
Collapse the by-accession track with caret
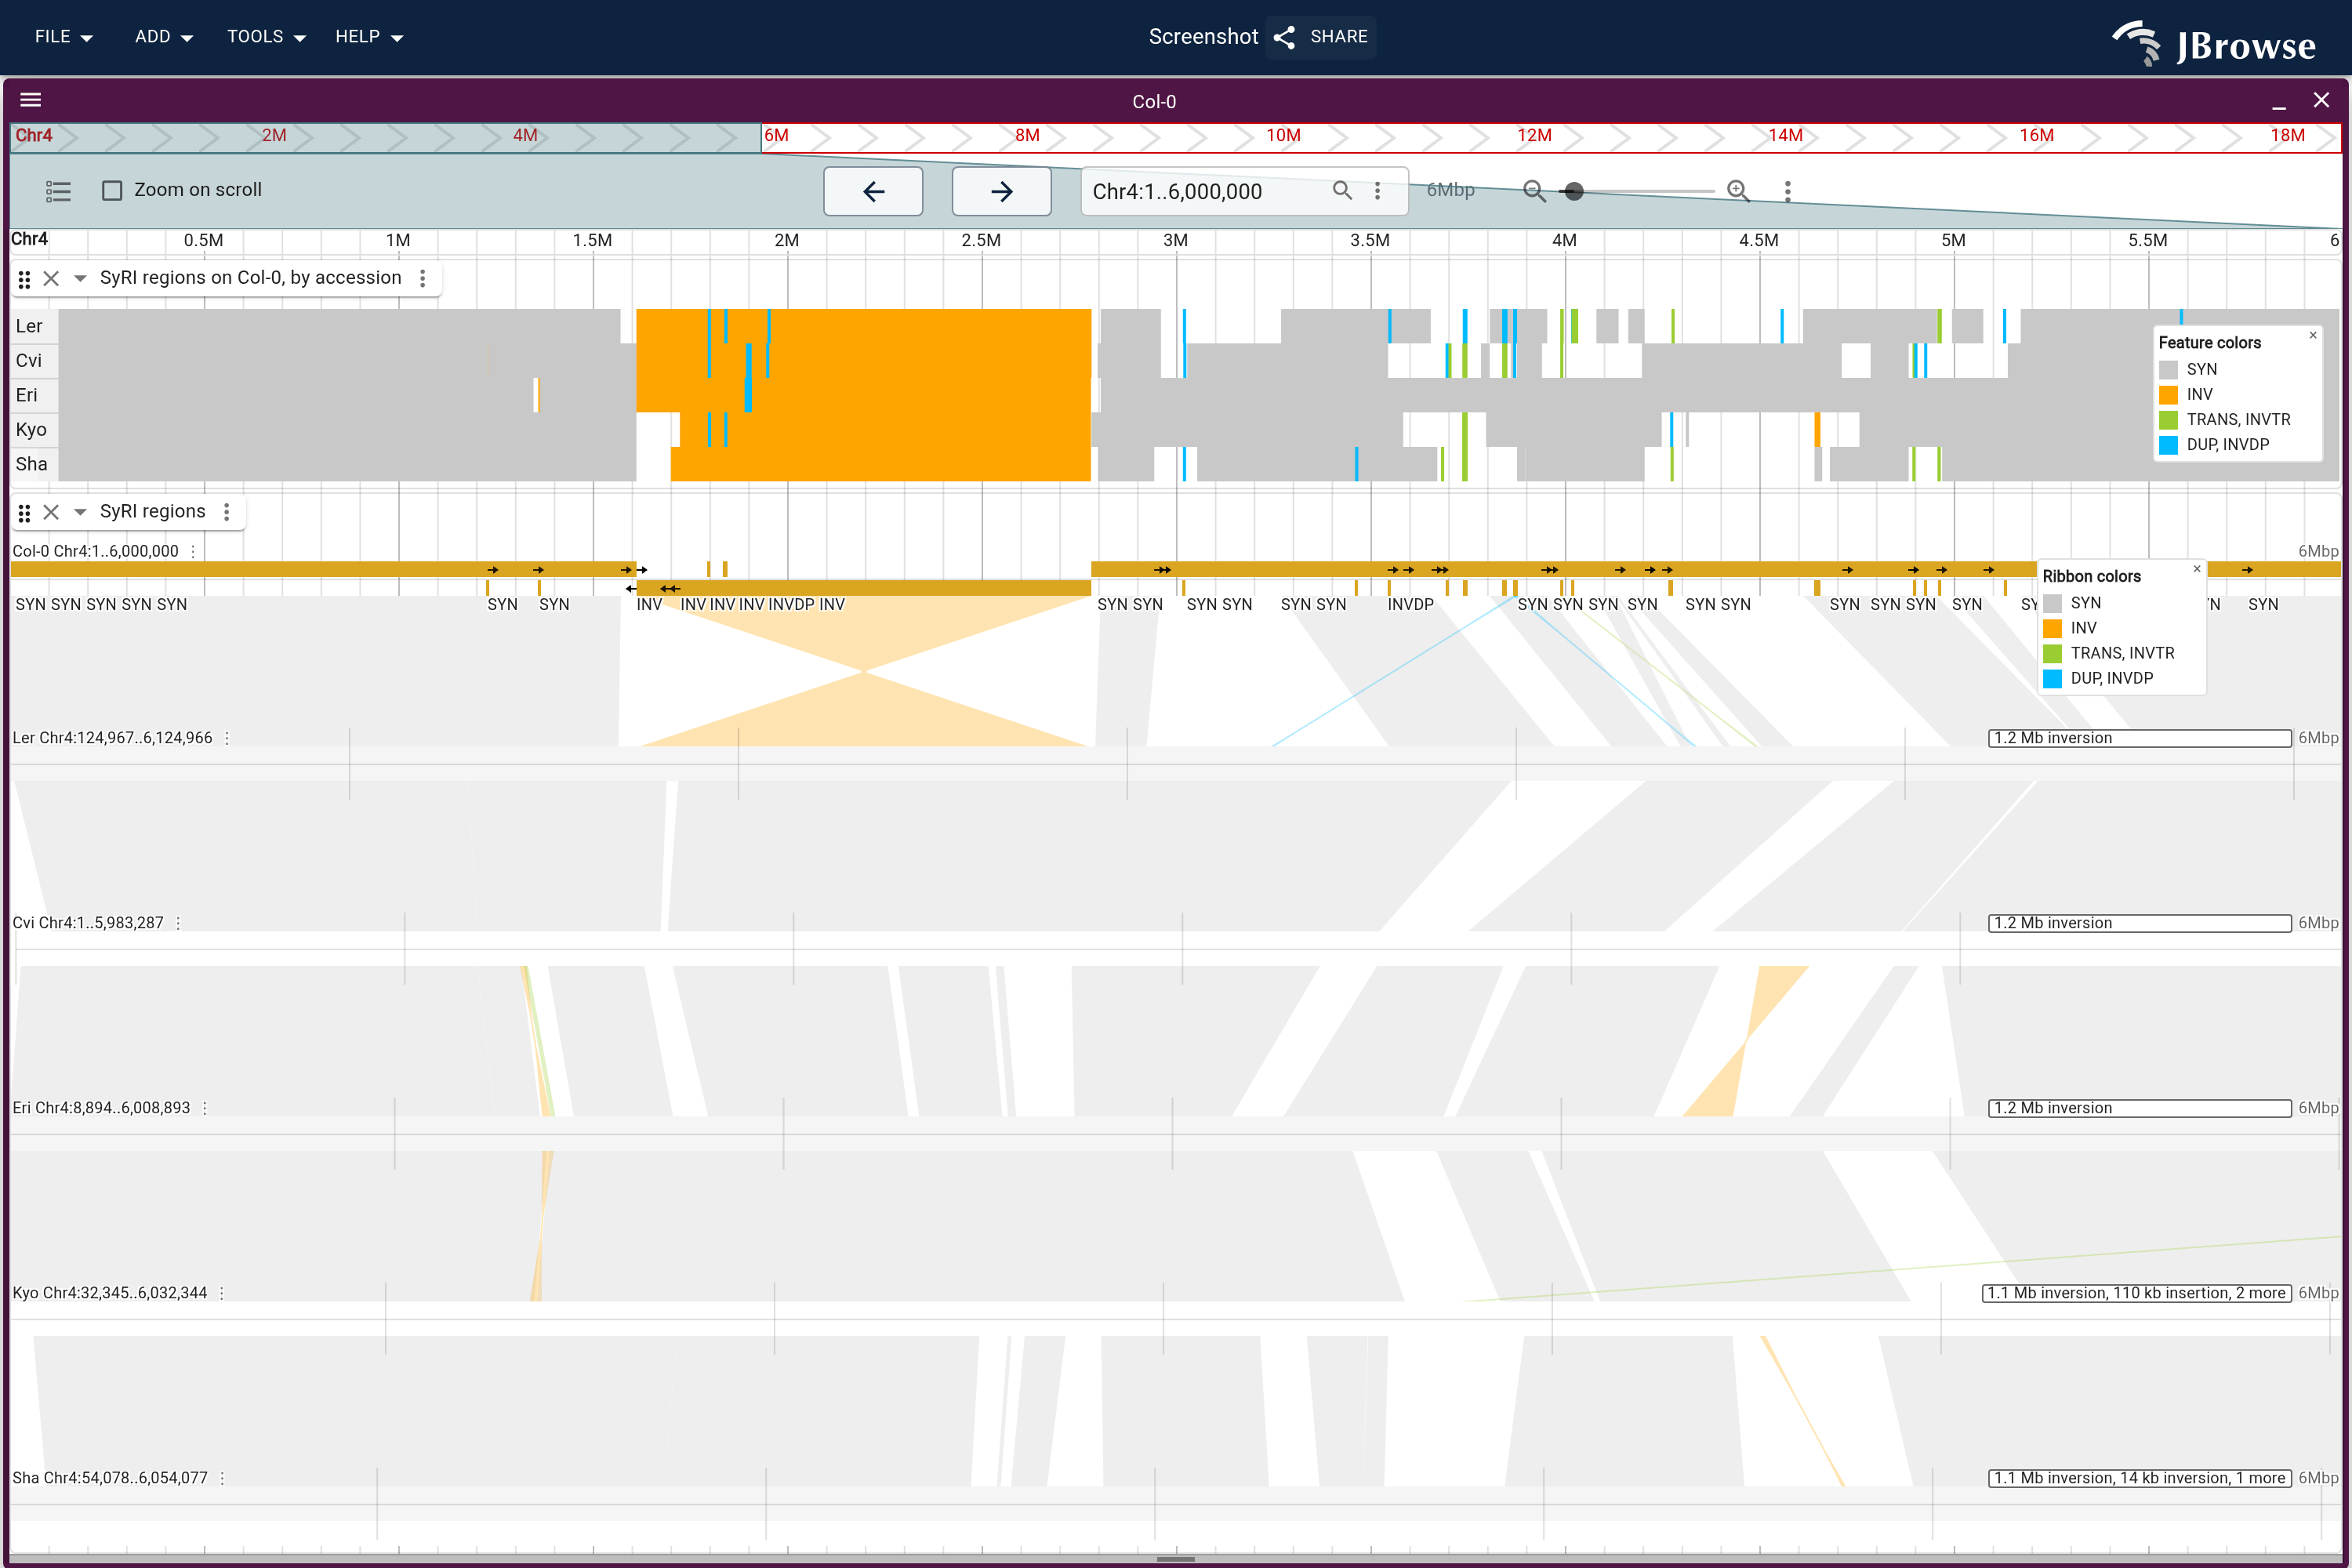(80, 278)
